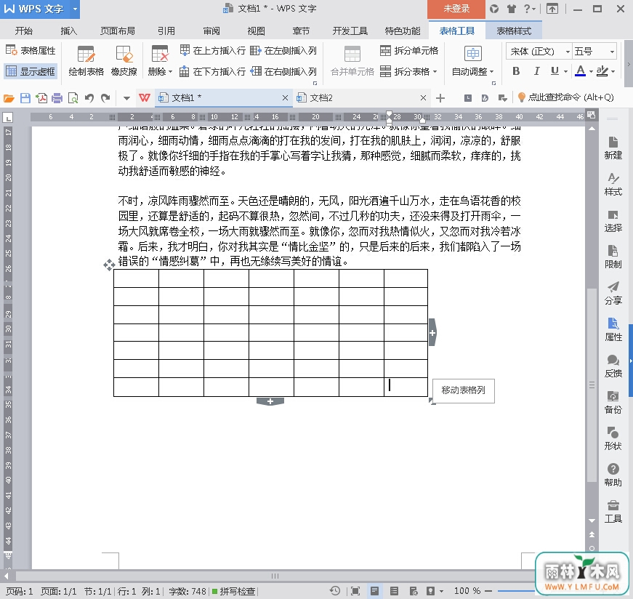Toggle Show Gridlines (显示虚框)

[31, 71]
